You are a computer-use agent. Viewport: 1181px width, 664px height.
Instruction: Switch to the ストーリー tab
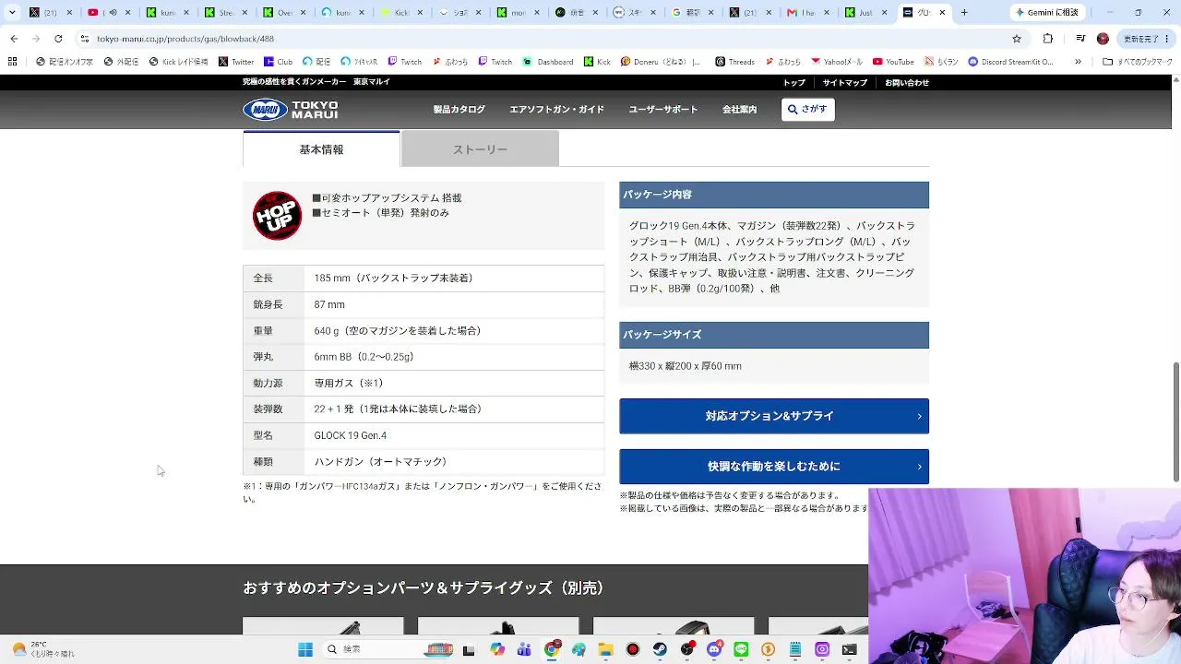480,149
